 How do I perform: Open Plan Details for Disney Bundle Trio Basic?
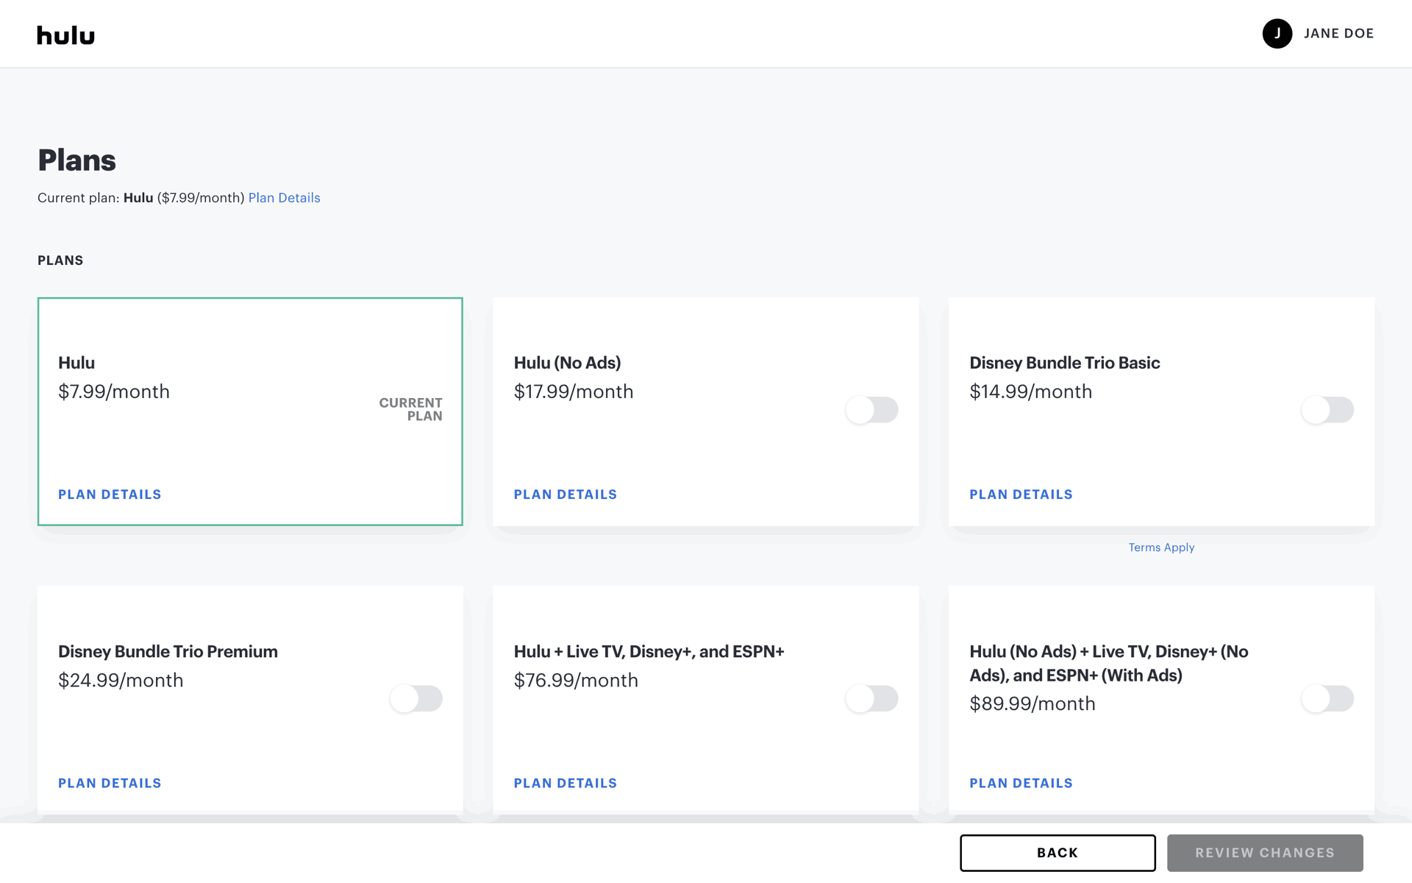click(x=1021, y=494)
